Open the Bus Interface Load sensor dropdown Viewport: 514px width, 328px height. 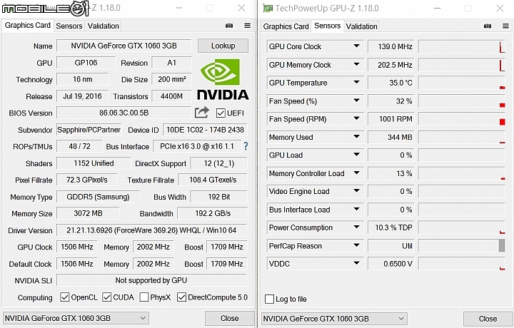pyautogui.click(x=356, y=210)
